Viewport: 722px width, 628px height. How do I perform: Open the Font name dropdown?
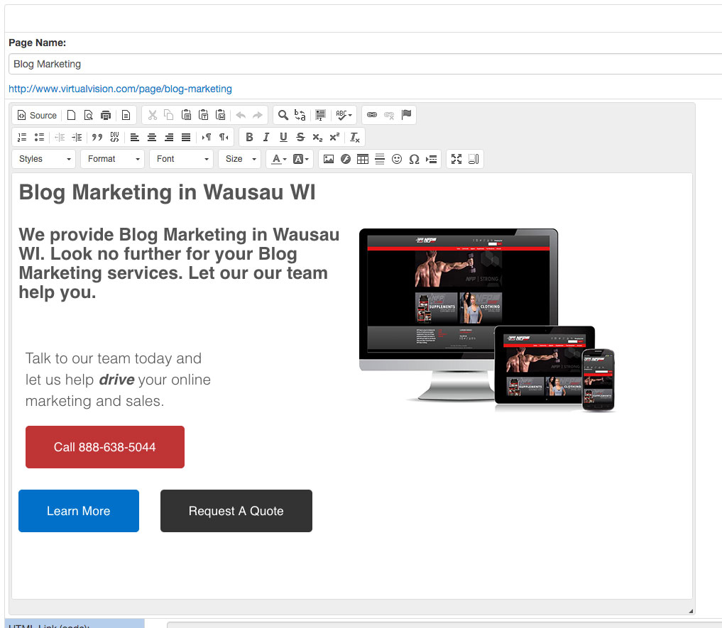(x=181, y=159)
